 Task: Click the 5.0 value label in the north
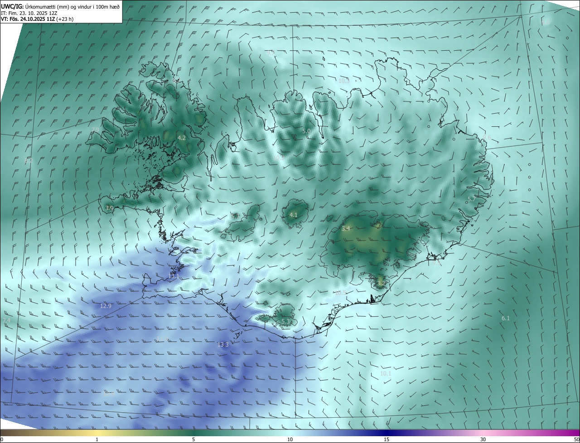pos(306,131)
